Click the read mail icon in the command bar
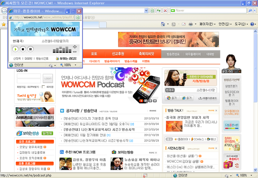 pos(184,24)
